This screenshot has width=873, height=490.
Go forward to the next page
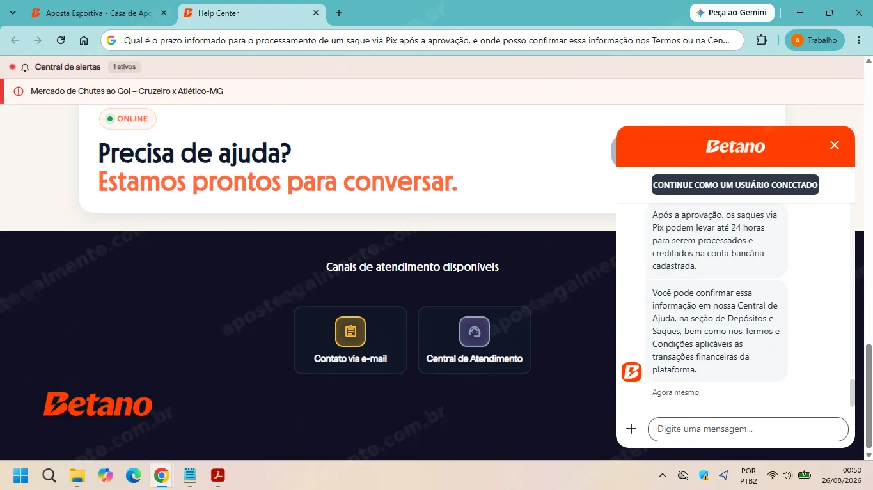38,40
